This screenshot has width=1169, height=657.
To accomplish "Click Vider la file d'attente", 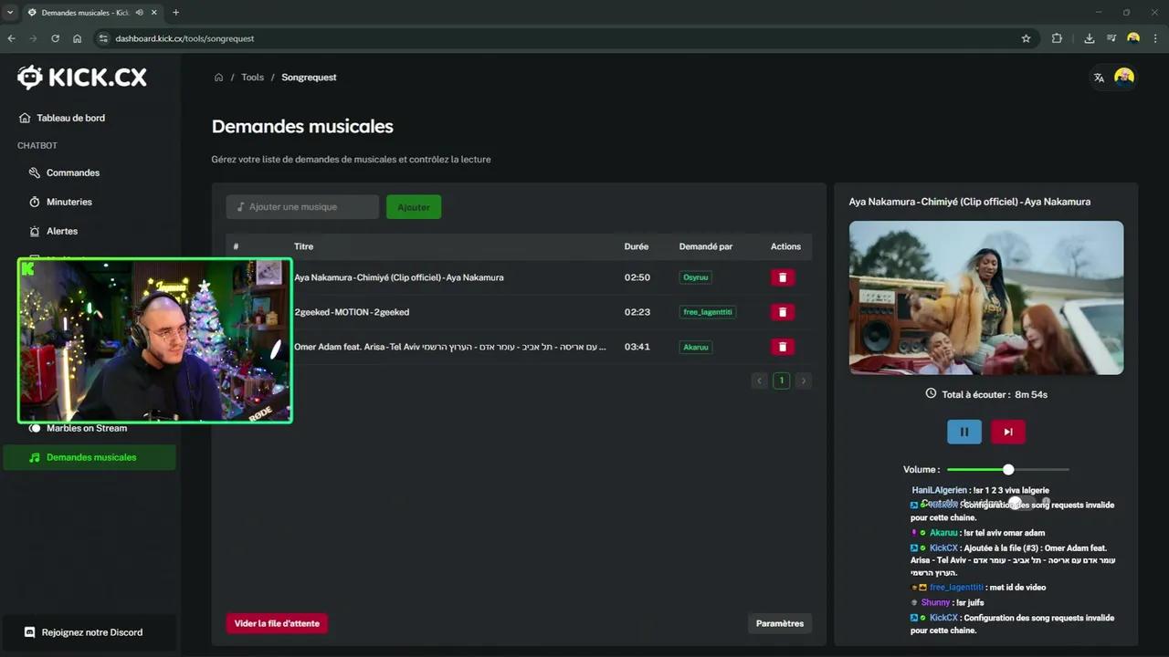I will (x=277, y=624).
